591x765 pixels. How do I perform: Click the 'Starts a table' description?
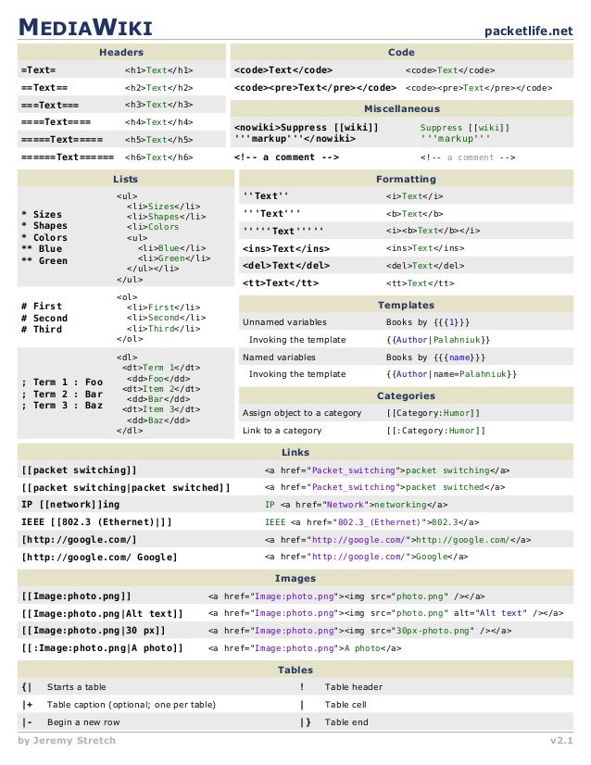point(77,687)
